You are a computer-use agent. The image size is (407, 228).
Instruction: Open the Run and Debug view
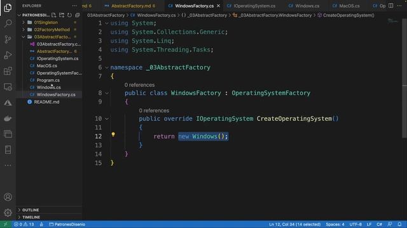(x=8, y=55)
